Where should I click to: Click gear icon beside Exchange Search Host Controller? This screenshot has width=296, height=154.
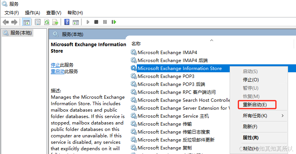(x=134, y=100)
